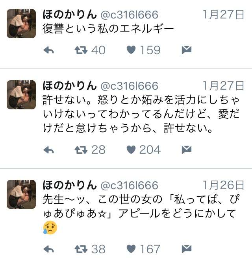Open avatar beside the 許せない tweet
The image size is (252, 260).
(x=21, y=95)
